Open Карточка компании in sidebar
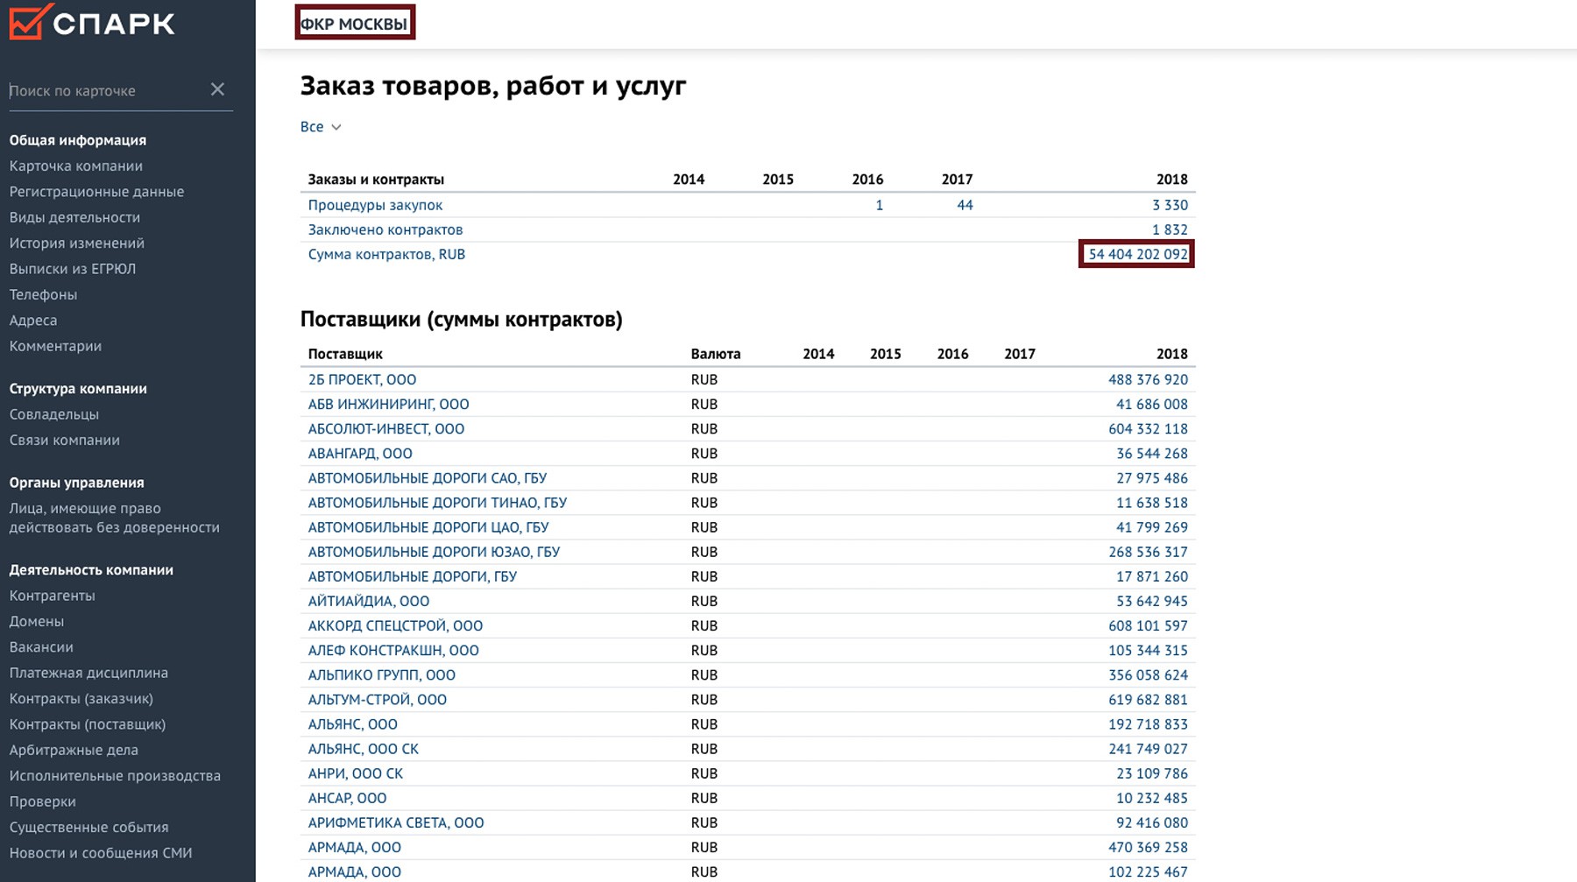The image size is (1577, 882). coord(76,166)
